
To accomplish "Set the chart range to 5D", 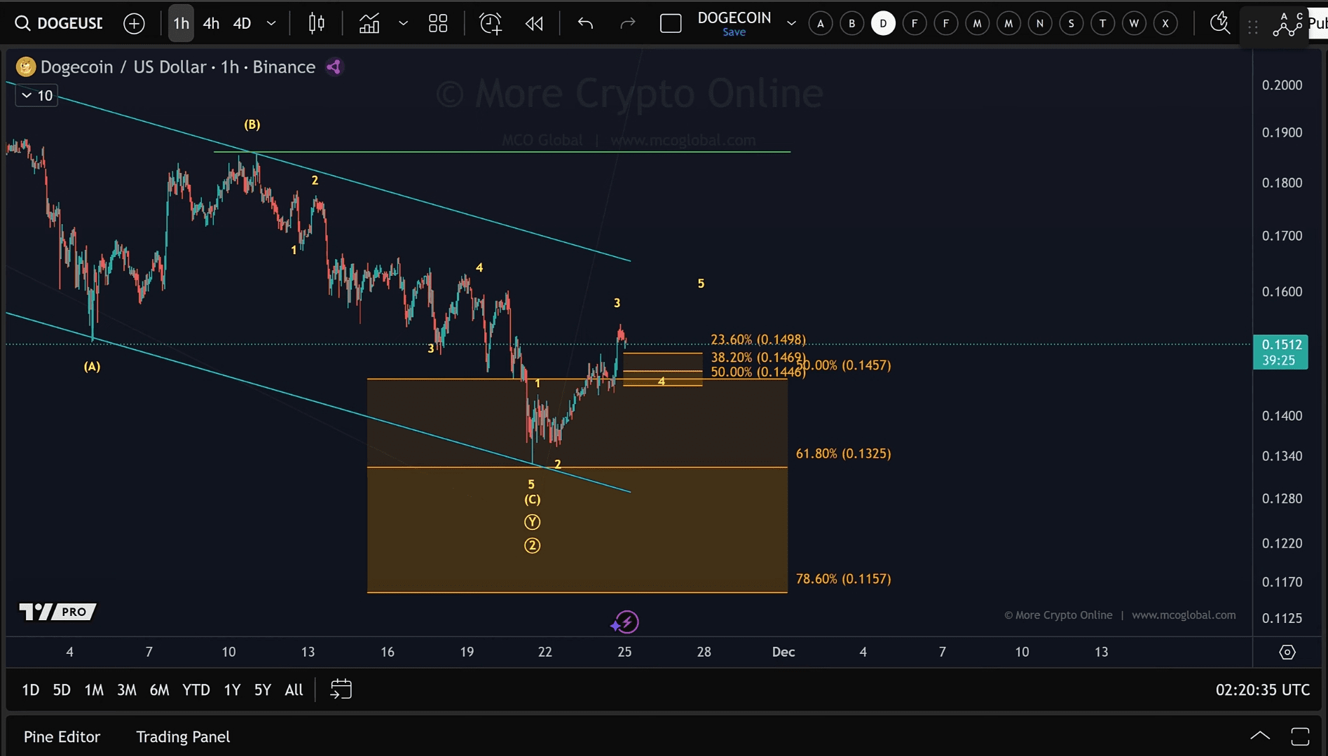I will coord(62,689).
